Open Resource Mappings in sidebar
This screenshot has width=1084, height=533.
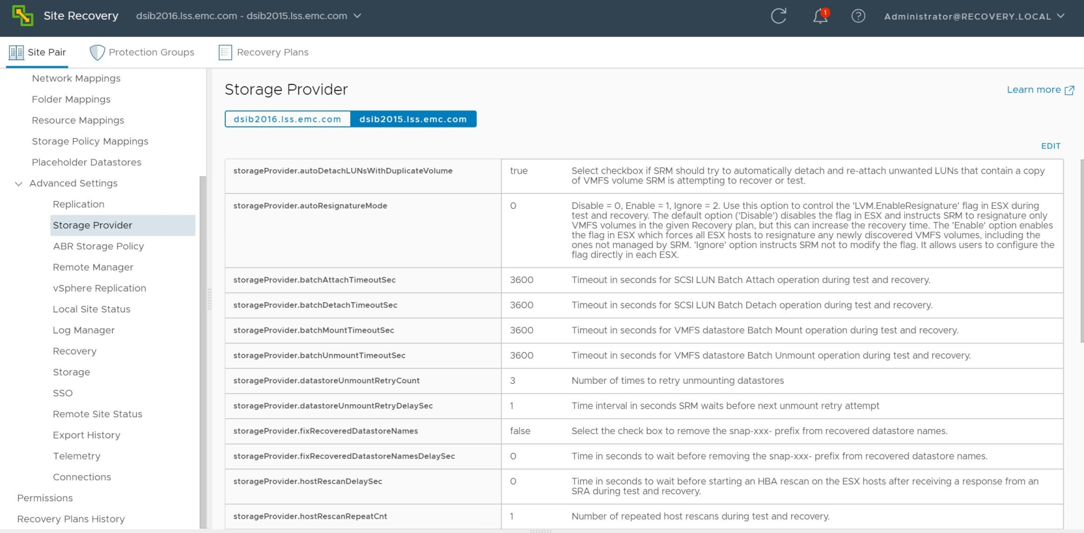[78, 121]
